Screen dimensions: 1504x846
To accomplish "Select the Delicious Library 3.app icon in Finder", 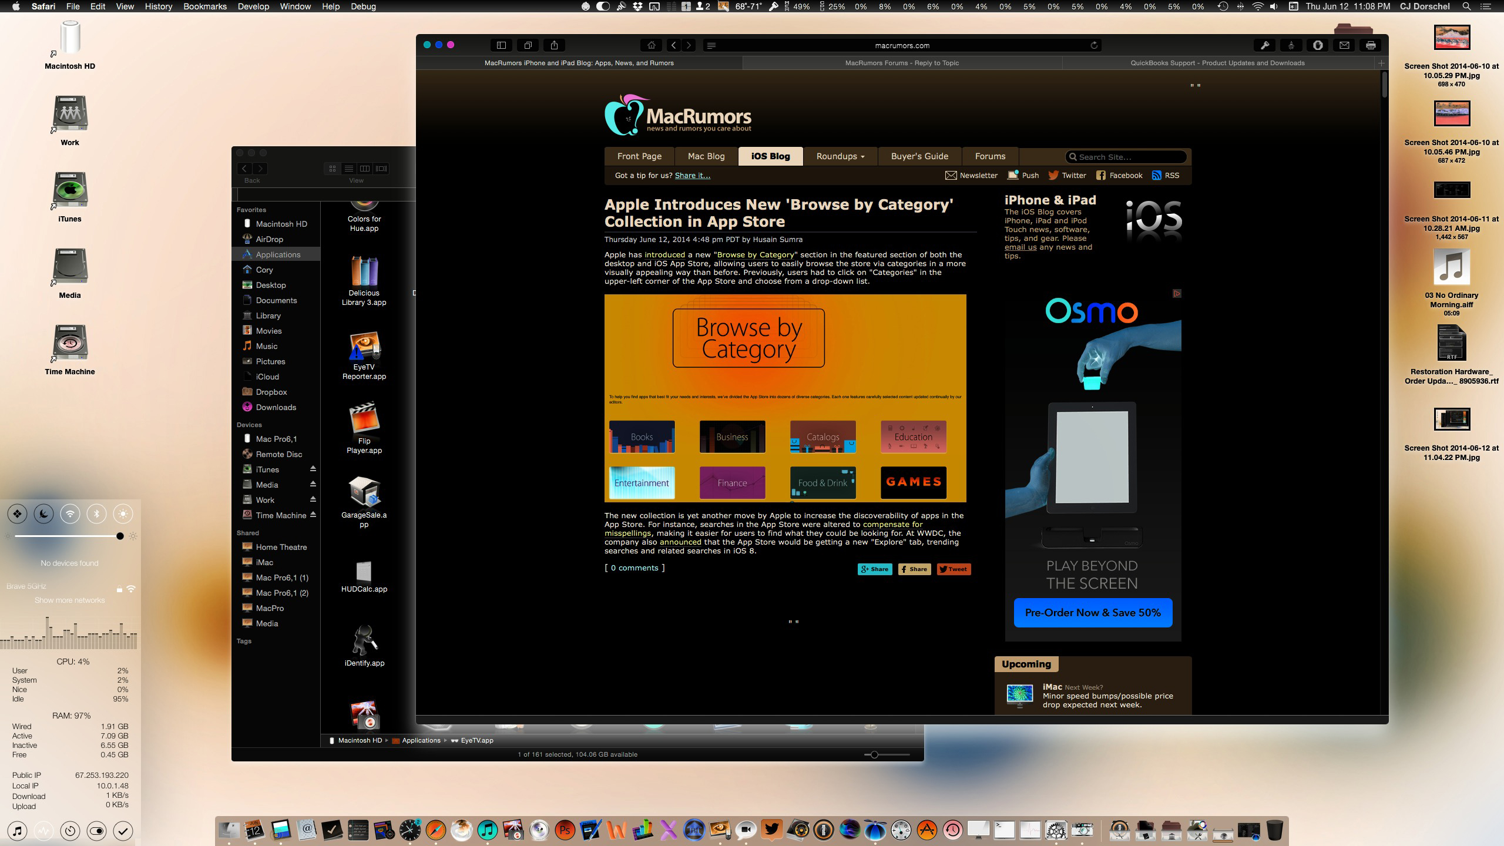I will point(364,271).
